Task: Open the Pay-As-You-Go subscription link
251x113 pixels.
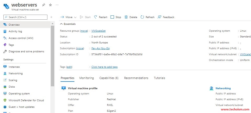Action: tap(101, 48)
